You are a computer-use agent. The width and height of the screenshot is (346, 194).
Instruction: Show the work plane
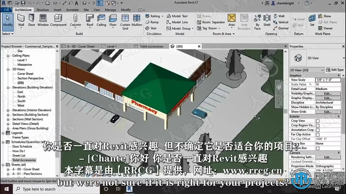pyautogui.click(x=325, y=16)
